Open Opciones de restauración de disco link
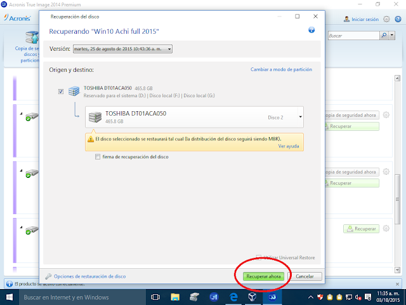This screenshot has width=406, height=305. click(x=89, y=276)
